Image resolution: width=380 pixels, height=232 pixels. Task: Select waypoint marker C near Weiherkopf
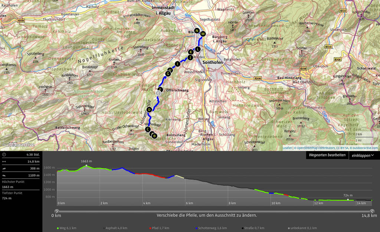point(148,129)
